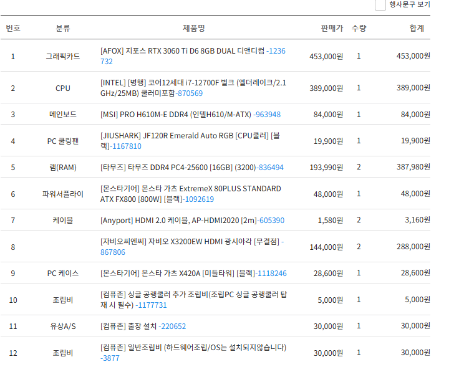Click the 수량 column header
464x367 pixels.
[x=359, y=28]
